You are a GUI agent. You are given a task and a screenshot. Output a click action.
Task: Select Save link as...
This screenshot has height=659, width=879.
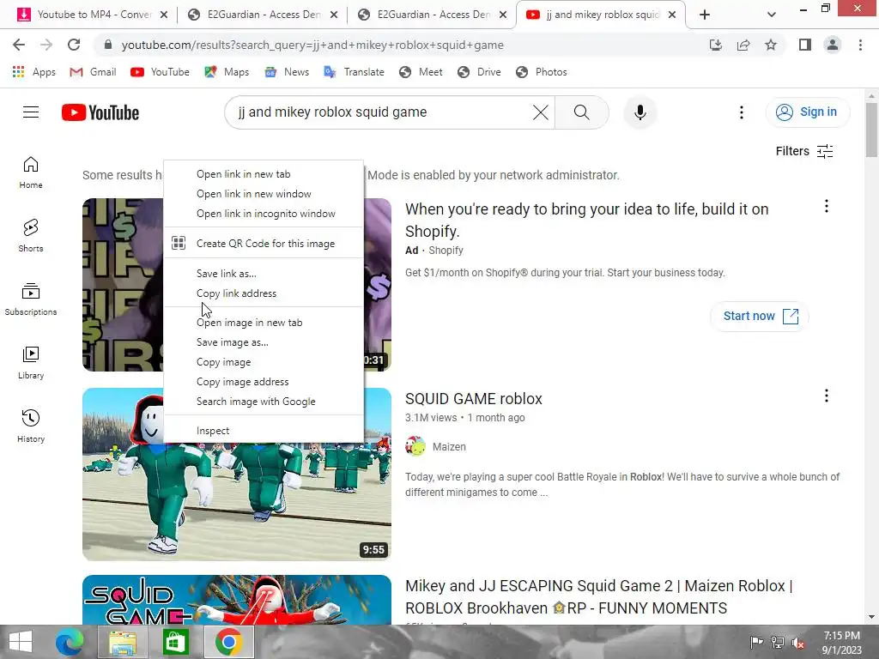[264, 274]
